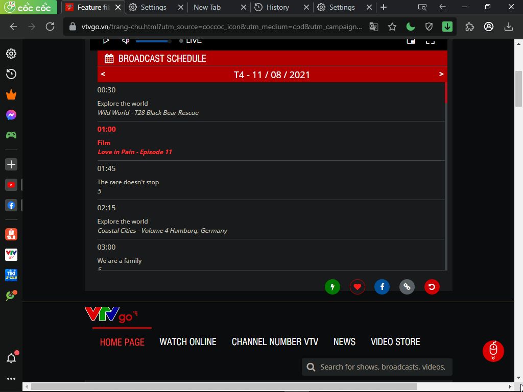Click the green lightning share button
The height and width of the screenshot is (392, 523).
click(x=332, y=287)
